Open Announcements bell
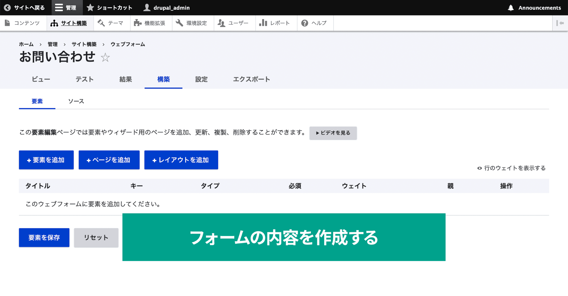Image resolution: width=568 pixels, height=296 pixels. tap(534, 8)
